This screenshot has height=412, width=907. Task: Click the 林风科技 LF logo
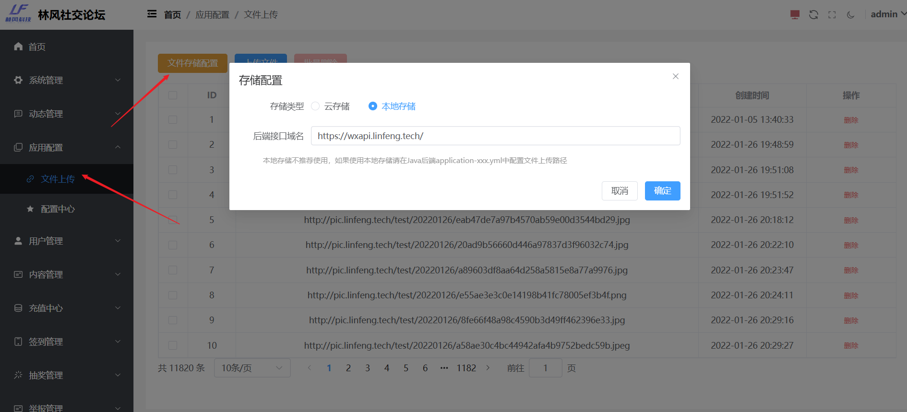pyautogui.click(x=19, y=13)
